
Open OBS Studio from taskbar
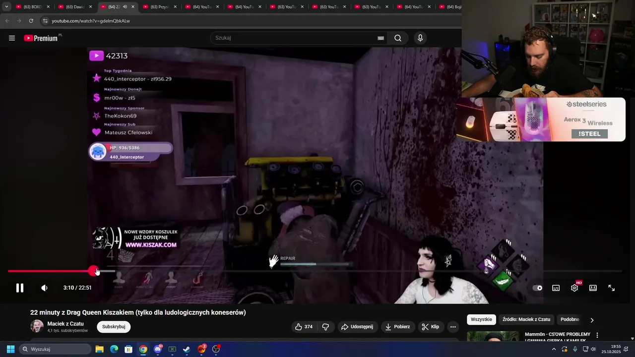(x=216, y=349)
